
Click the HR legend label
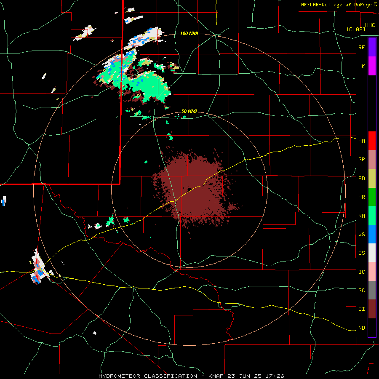361,197
